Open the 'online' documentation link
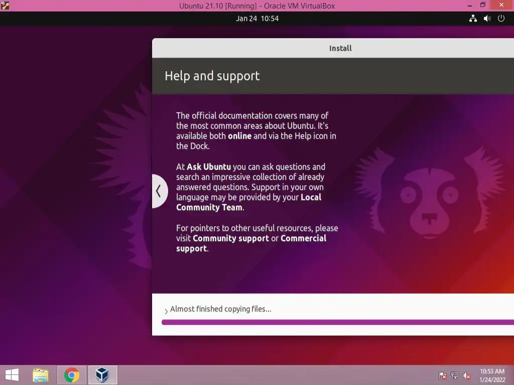 point(239,136)
